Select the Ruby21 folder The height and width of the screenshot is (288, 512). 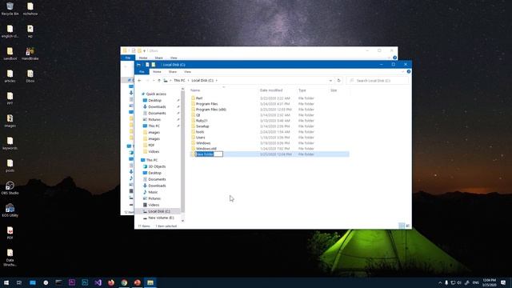pos(202,121)
